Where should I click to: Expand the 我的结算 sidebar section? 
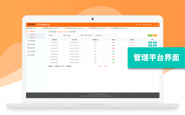pyautogui.click(x=44, y=41)
